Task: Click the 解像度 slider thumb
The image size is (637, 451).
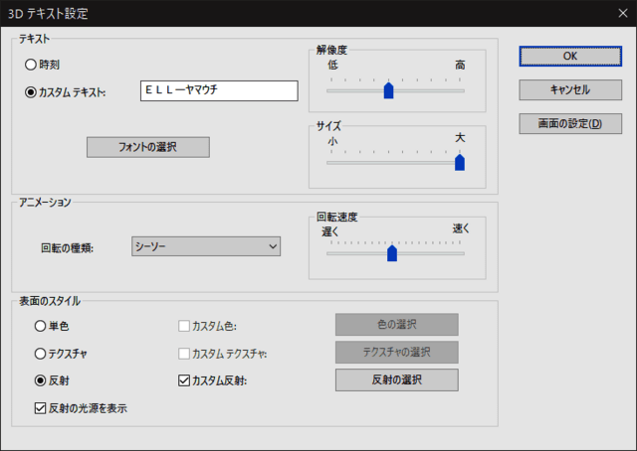Action: point(388,91)
